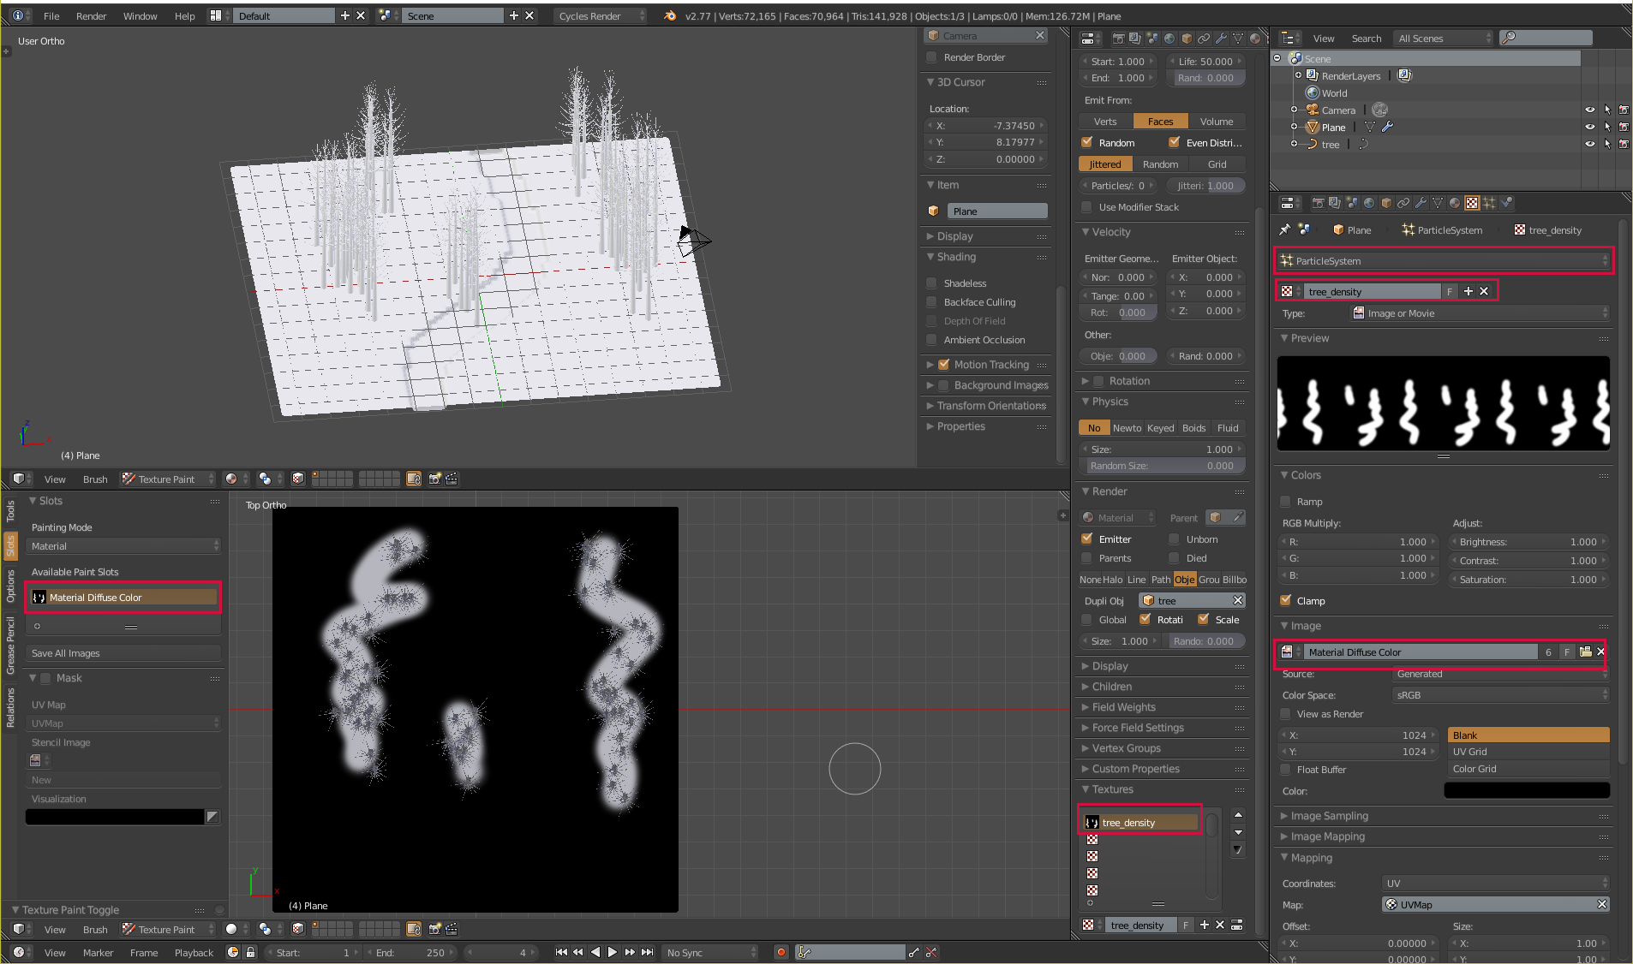Clear the tree dupli object field
Screen dimensions: 1633x964
coord(1238,600)
